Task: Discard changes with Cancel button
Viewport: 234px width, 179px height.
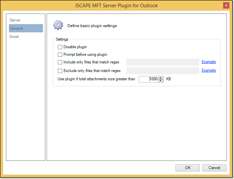Action: coord(214,168)
